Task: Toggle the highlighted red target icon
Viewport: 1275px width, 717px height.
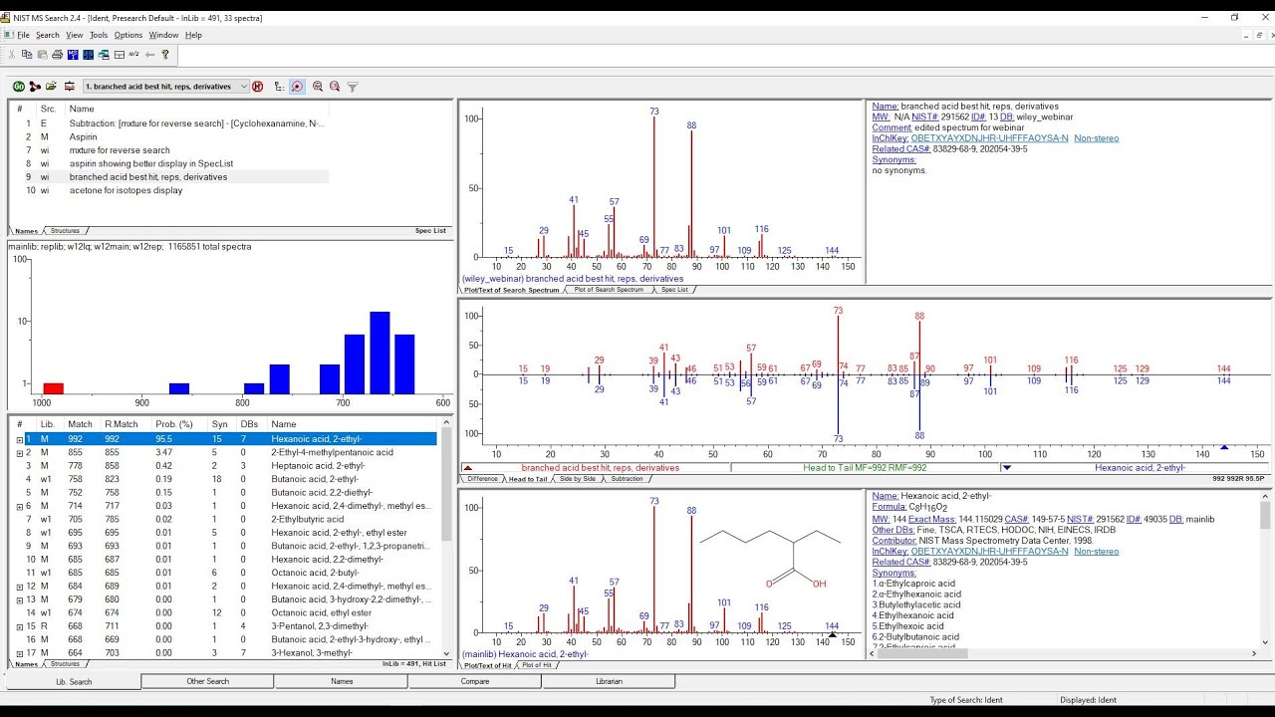Action: [297, 87]
